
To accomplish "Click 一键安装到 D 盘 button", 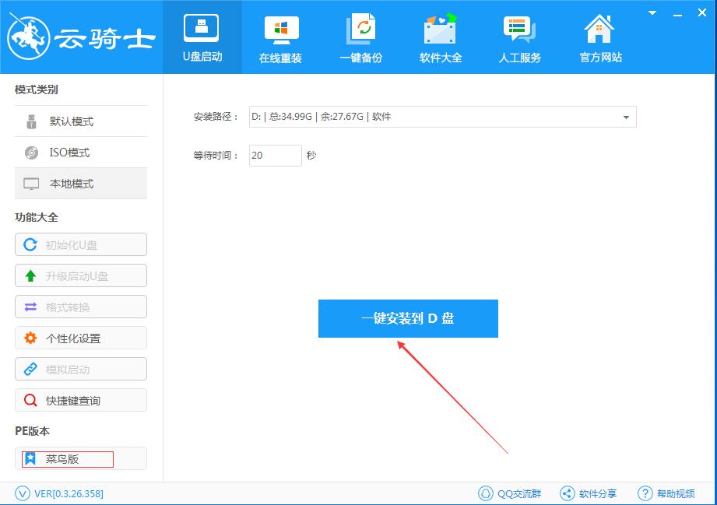I will (x=408, y=318).
